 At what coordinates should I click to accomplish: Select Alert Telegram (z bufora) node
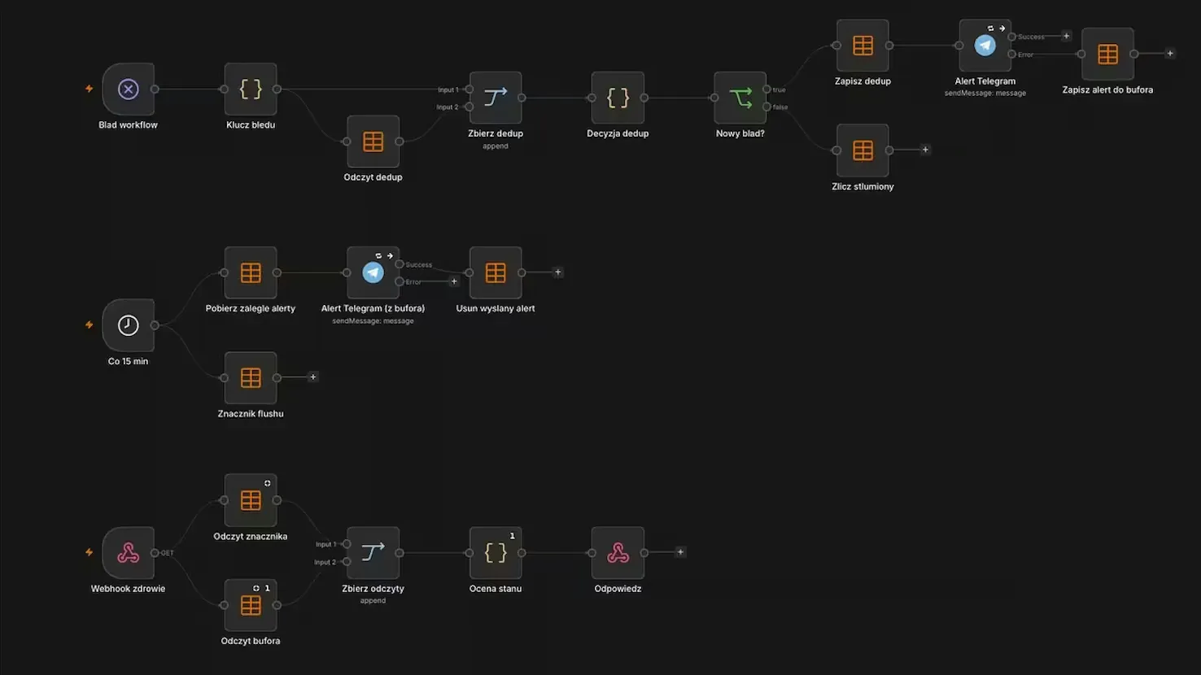(x=373, y=272)
